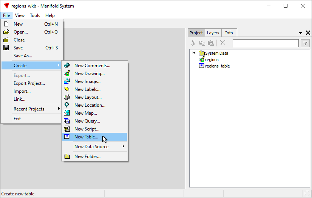Image resolution: width=312 pixels, height=198 pixels.
Task: Select New Map... menu entry
Action: point(94,113)
